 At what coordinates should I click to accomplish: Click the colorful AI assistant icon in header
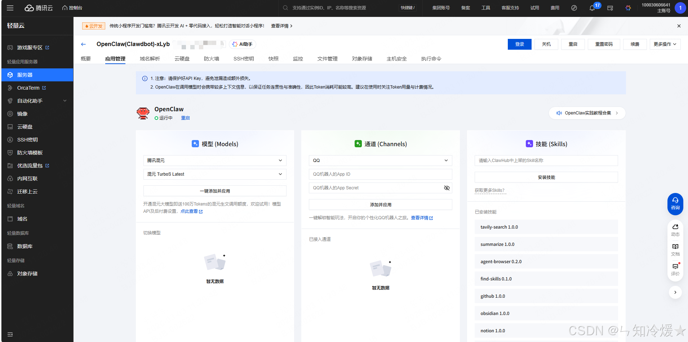[628, 8]
